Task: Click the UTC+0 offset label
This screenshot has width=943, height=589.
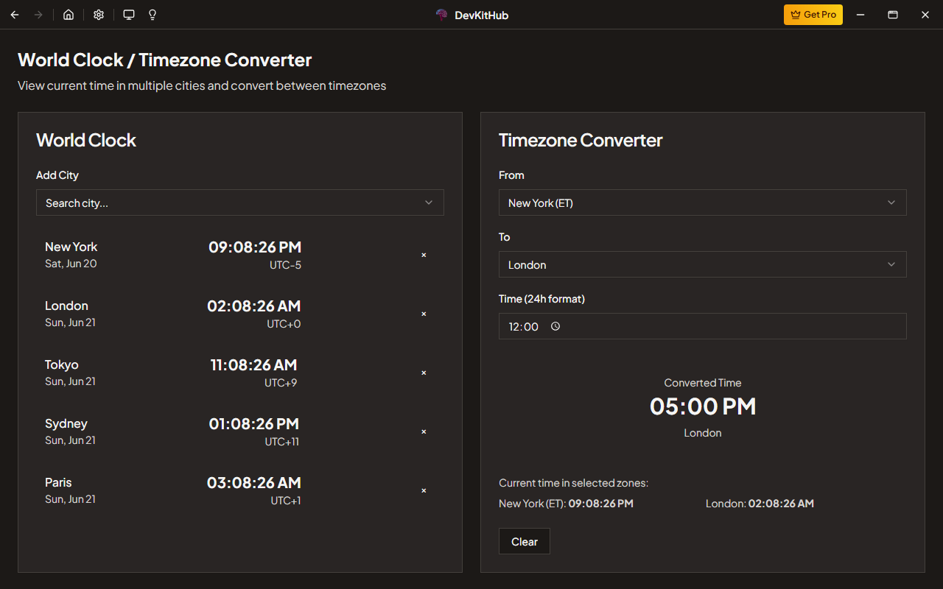Action: 284,324
